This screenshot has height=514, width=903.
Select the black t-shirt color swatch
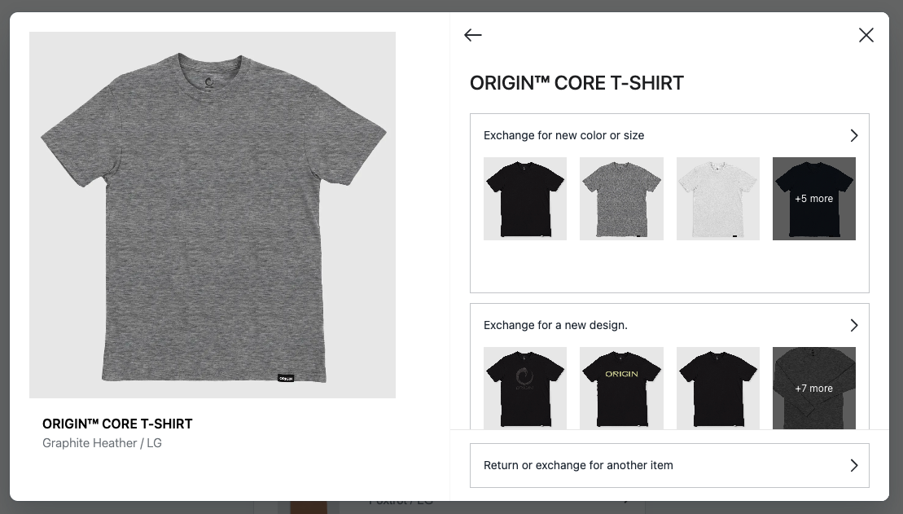525,199
